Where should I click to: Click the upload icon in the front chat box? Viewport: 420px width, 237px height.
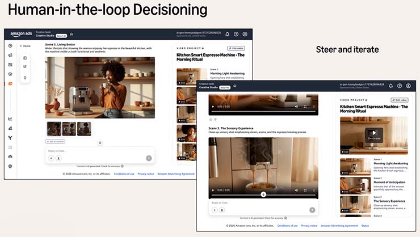222,210
